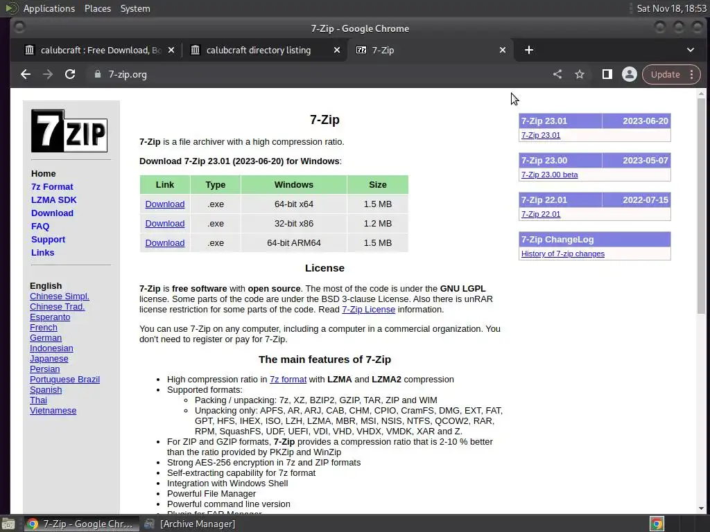Click the scrollbar up arrow
Viewport: 710px width, 532px height.
[x=701, y=94]
